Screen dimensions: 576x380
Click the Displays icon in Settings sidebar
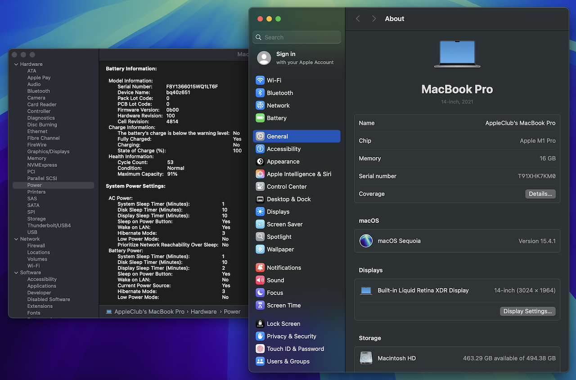pos(260,212)
